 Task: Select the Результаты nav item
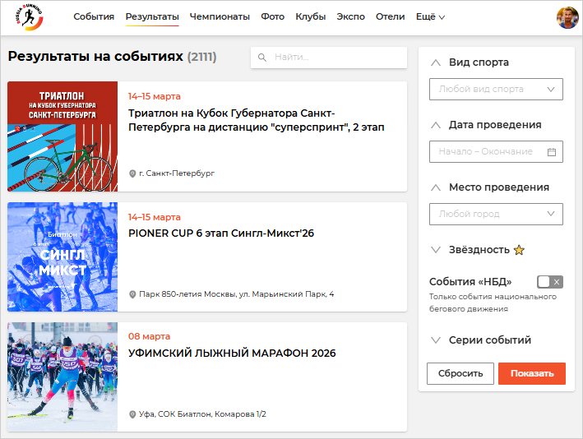click(152, 16)
